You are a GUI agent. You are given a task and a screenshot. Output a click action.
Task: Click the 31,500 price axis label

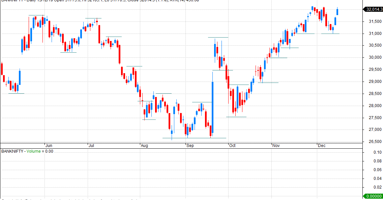pos(375,21)
